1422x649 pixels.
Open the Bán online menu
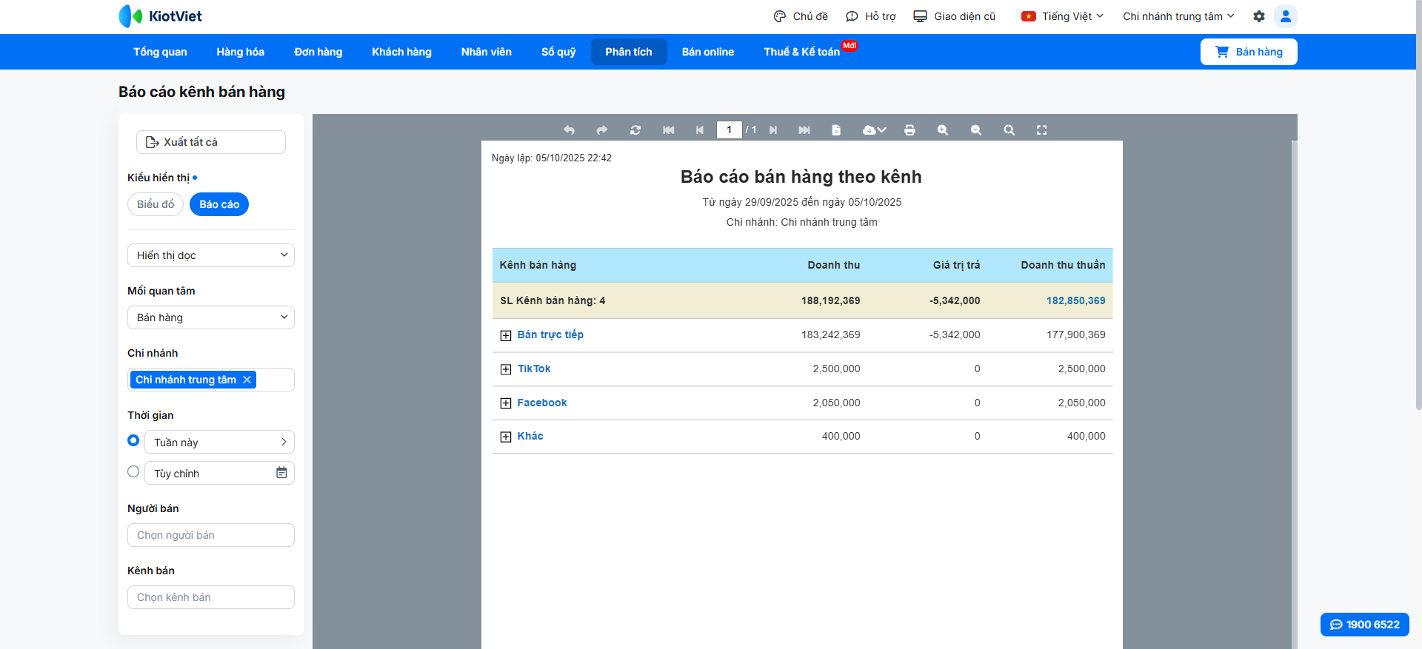click(x=708, y=52)
